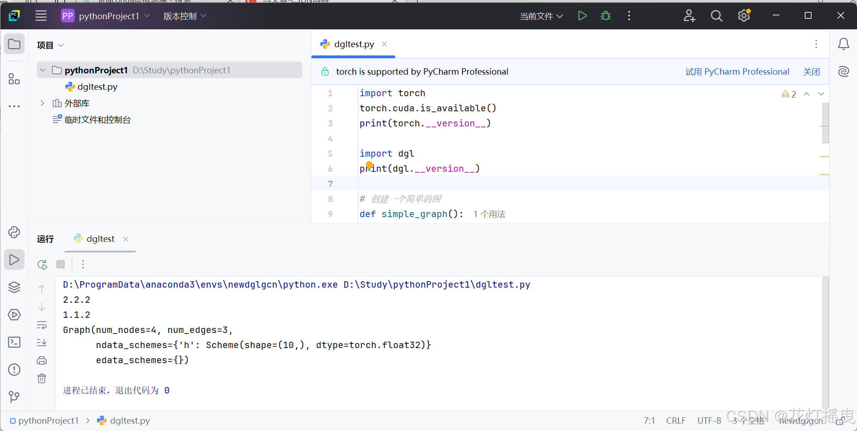
Task: Click the PyCharm logo icon
Action: coord(14,16)
